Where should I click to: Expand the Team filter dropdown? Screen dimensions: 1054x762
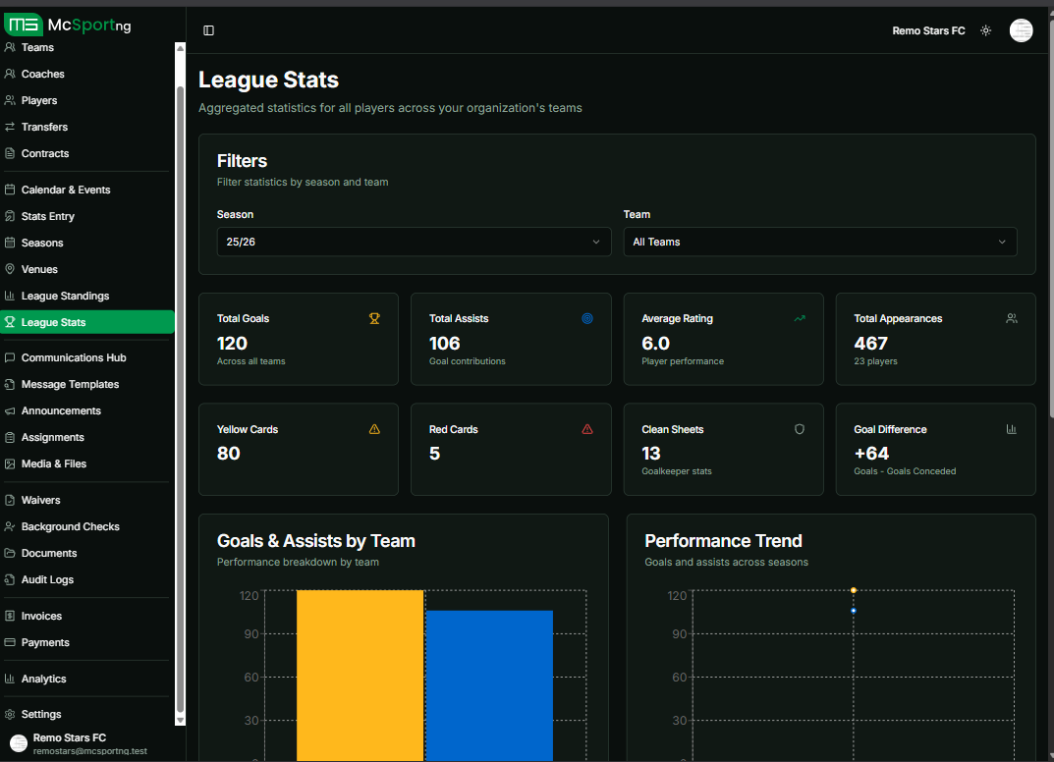[x=820, y=241]
